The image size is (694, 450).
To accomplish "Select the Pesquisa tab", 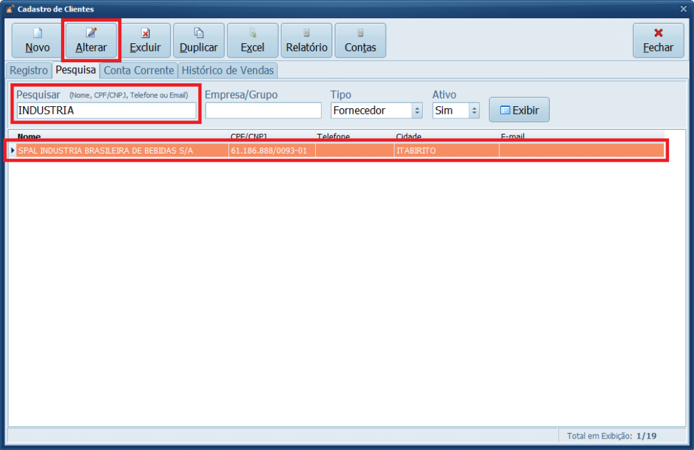I will click(x=76, y=70).
